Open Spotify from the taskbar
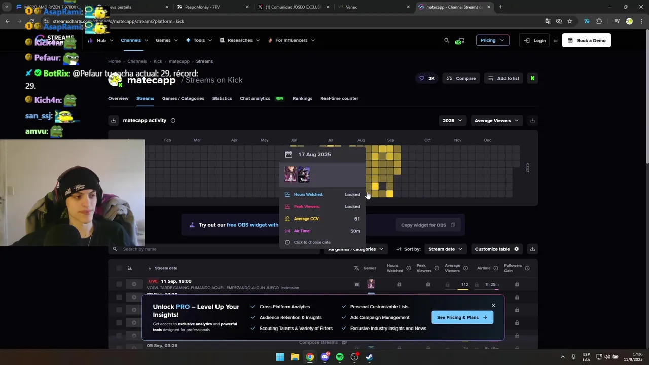Screen dimensions: 649x365 point(340,357)
